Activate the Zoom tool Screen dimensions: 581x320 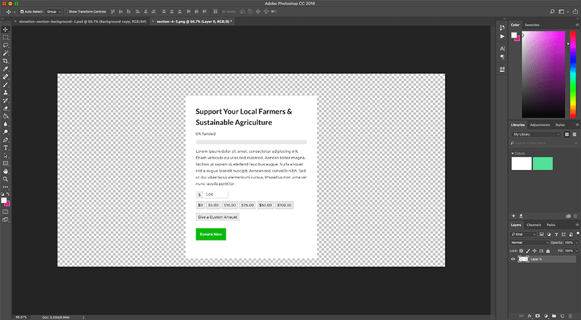tap(5, 179)
